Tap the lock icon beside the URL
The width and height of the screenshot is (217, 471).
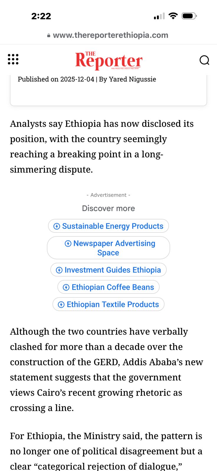(49, 35)
